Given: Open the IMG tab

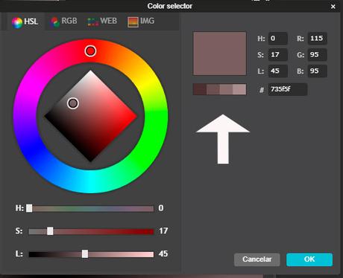Looking at the screenshot, I should [x=141, y=22].
